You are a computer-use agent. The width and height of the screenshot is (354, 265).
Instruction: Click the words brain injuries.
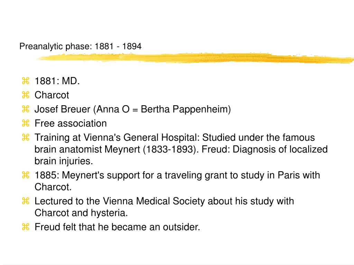64,161
